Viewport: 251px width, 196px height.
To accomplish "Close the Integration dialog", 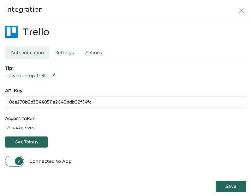I will (x=242, y=11).
